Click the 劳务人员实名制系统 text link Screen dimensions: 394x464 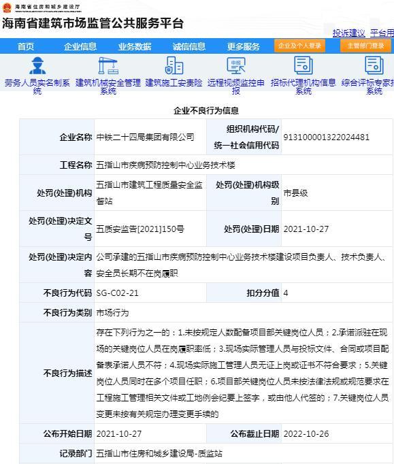pyautogui.click(x=37, y=86)
